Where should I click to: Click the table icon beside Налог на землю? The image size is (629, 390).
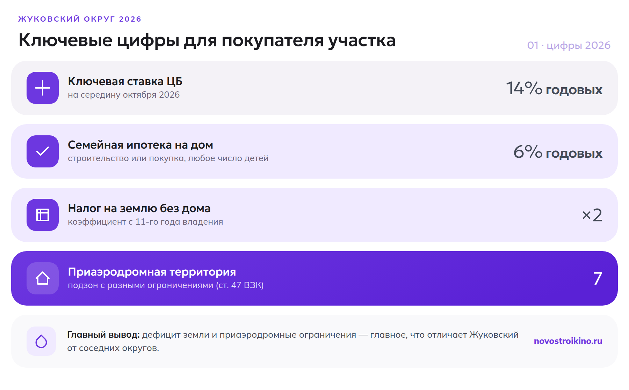pyautogui.click(x=43, y=215)
